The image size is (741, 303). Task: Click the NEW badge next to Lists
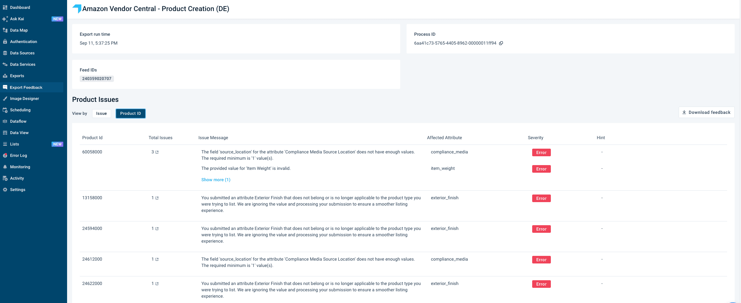click(57, 144)
